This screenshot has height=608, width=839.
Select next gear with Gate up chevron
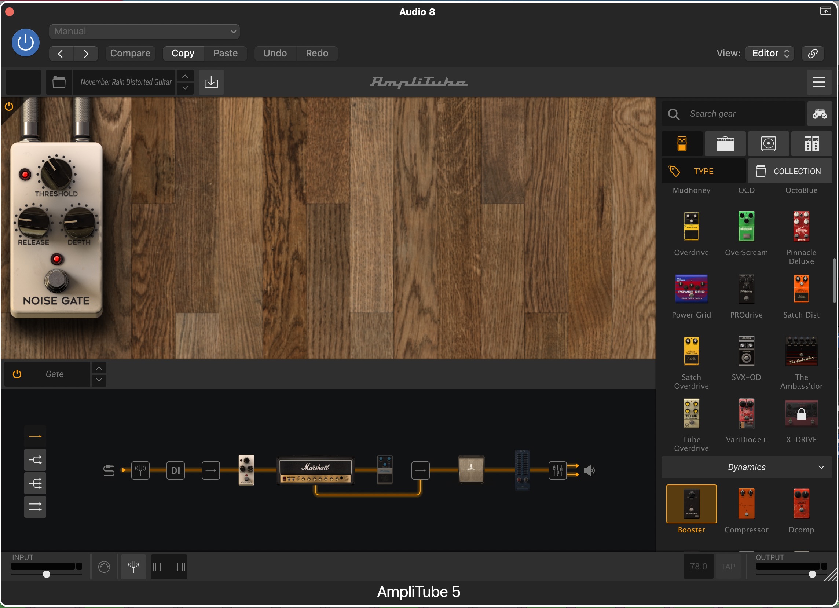(99, 368)
